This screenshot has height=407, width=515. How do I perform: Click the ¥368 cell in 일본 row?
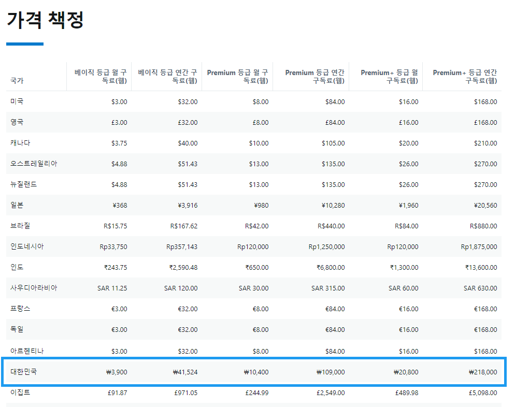120,205
